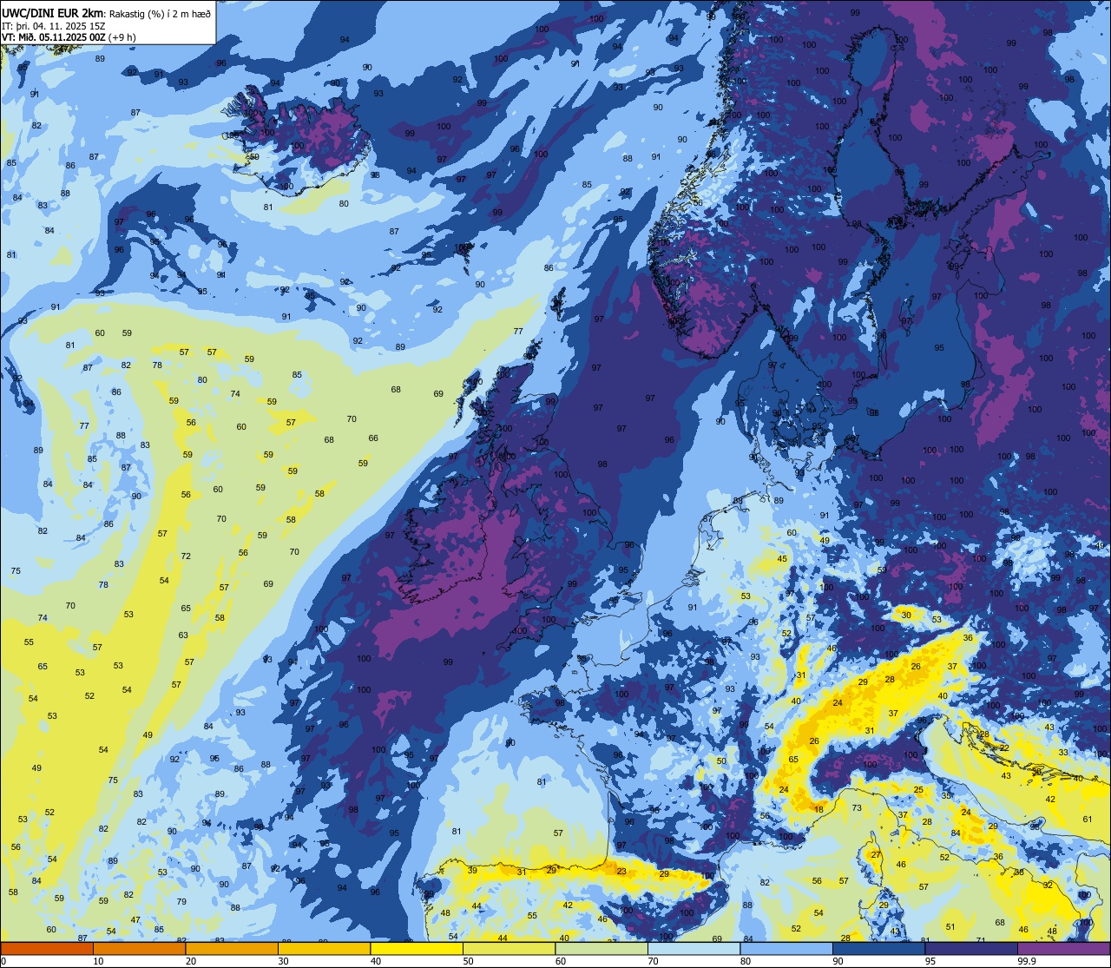Click the amber 20–30 legend swatch
Image resolution: width=1111 pixels, height=968 pixels.
tap(232, 949)
